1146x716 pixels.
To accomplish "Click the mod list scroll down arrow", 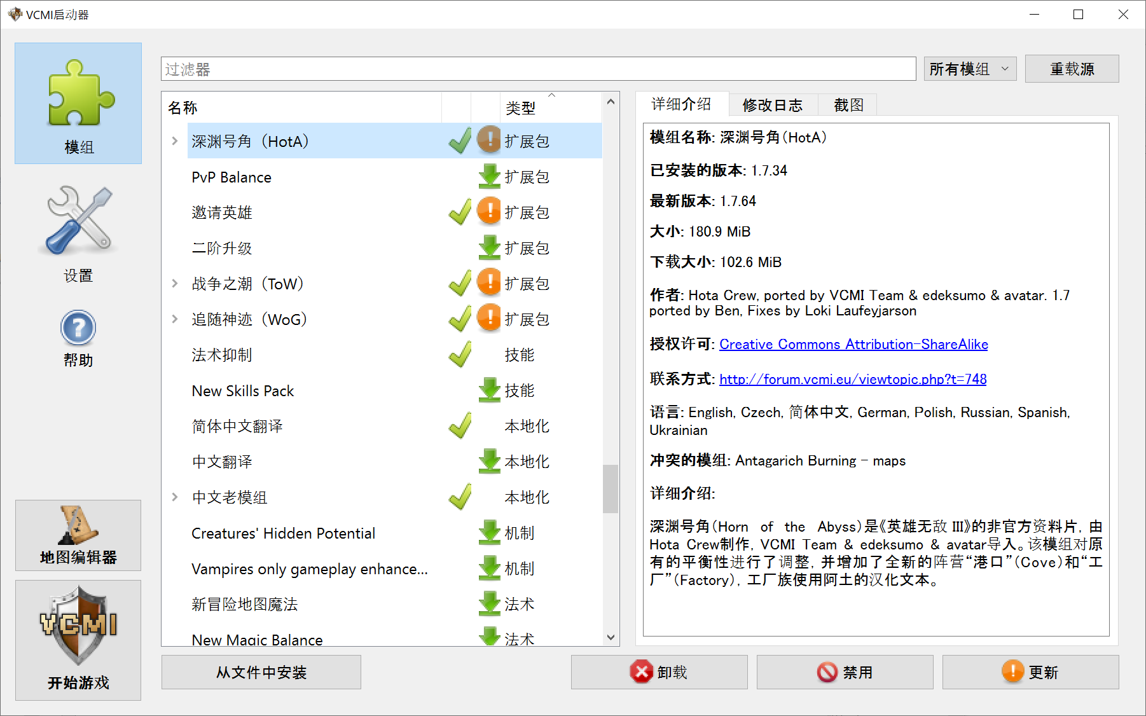I will coord(611,637).
